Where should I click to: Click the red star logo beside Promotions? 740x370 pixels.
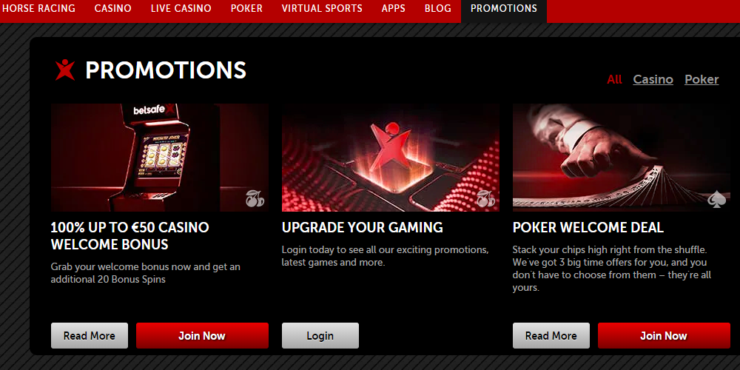(65, 70)
